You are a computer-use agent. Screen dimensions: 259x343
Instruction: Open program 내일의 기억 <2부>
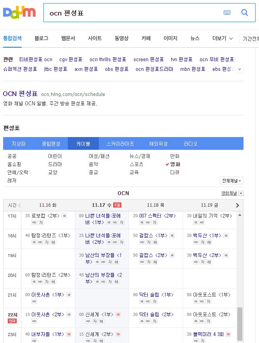[212, 216]
